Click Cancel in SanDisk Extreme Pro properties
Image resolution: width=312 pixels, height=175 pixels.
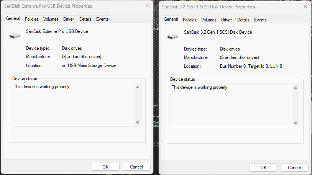[136, 167]
